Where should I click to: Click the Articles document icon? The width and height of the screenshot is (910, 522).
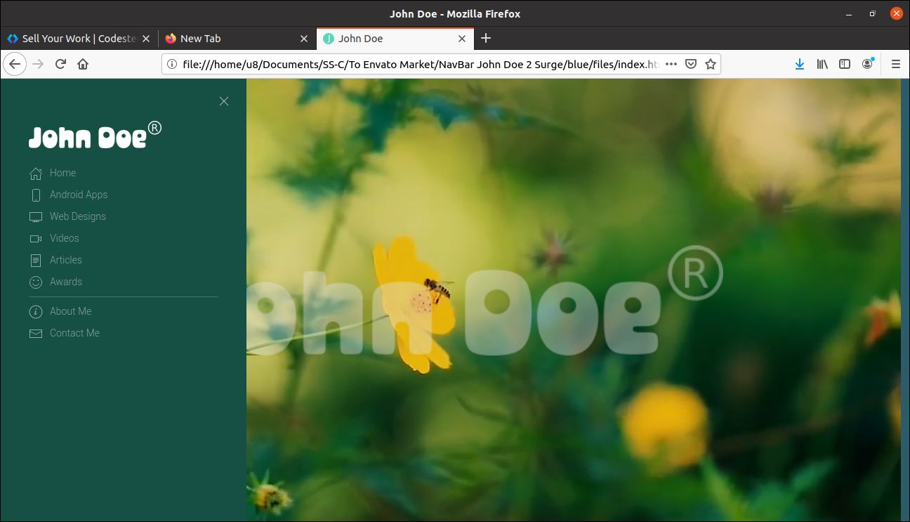pos(36,261)
